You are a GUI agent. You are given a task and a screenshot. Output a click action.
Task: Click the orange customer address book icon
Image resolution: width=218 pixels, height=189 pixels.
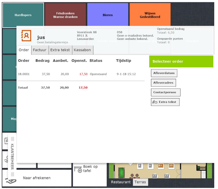(26, 36)
